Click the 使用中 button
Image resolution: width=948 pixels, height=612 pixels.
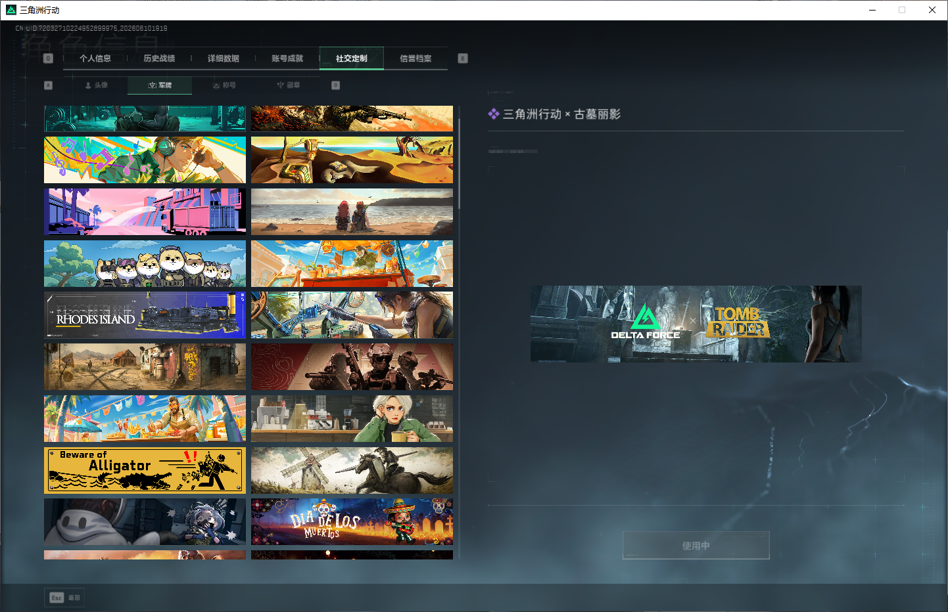(x=696, y=546)
